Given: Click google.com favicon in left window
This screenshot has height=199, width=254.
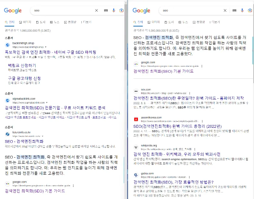Looking at the screenshot, I should pyautogui.click(x=8, y=184).
